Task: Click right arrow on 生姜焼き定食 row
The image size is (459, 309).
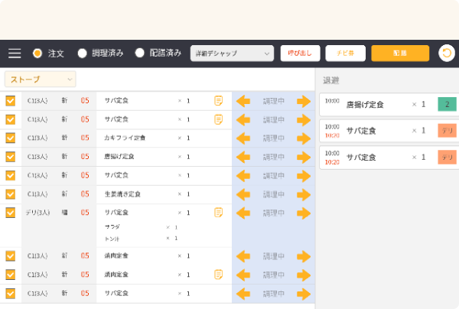Action: pyautogui.click(x=304, y=194)
